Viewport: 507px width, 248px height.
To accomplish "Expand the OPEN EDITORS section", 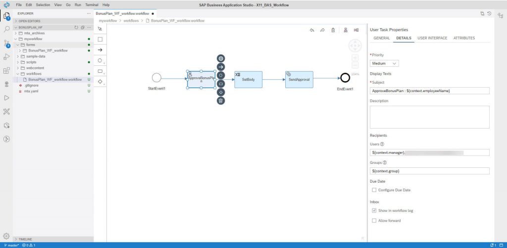I will (x=53, y=21).
